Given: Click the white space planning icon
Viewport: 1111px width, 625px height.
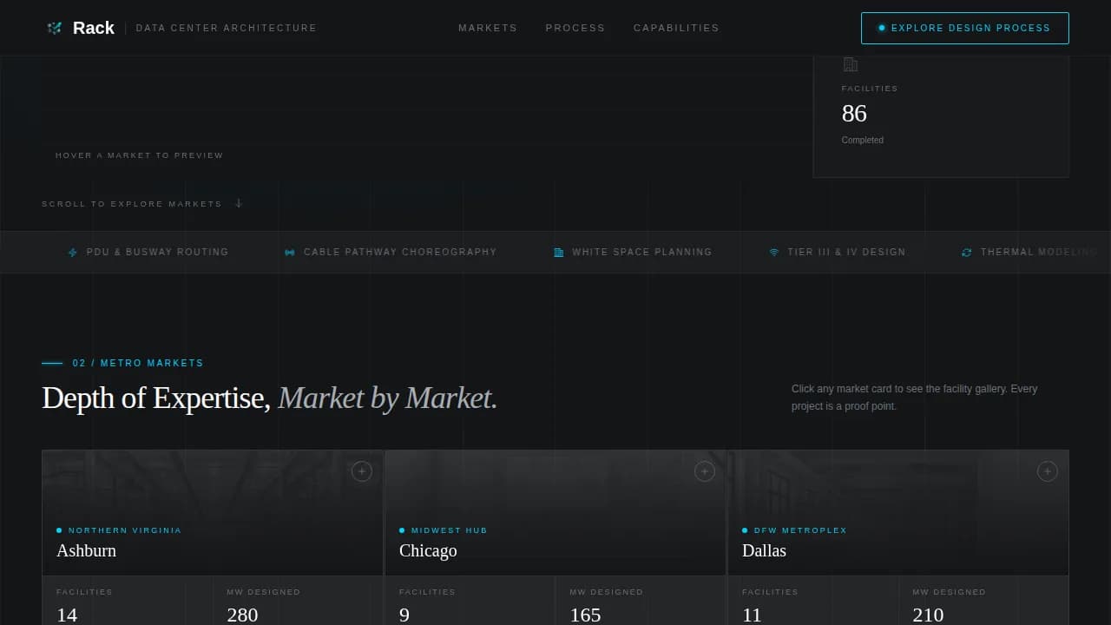Looking at the screenshot, I should [559, 253].
